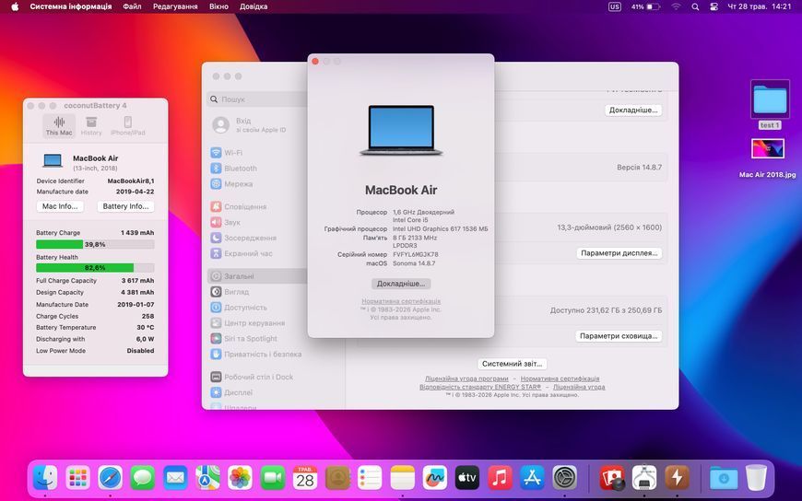This screenshot has width=802, height=501.
Task: Click battery 41% indicator in menu bar
Action: coord(645,6)
